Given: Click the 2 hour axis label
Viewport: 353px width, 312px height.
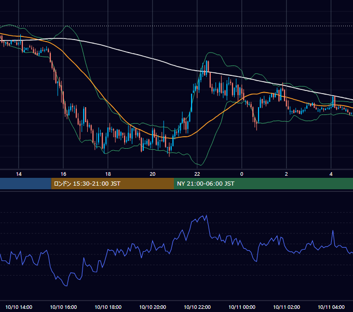Looking at the screenshot, I should point(286,174).
